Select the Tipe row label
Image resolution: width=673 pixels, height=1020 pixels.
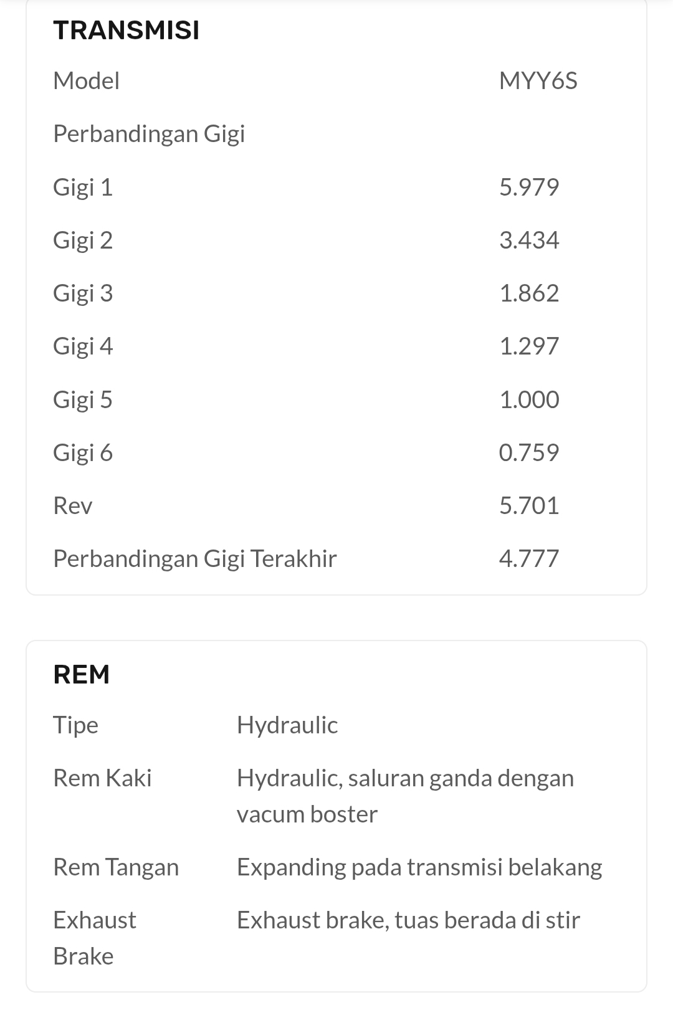point(75,725)
